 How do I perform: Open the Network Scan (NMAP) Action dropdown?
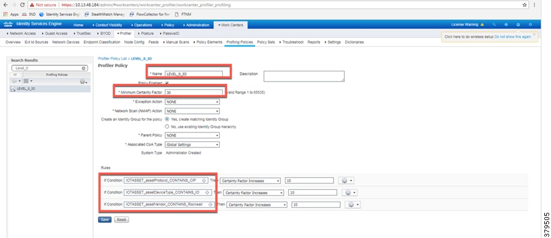[x=192, y=111]
